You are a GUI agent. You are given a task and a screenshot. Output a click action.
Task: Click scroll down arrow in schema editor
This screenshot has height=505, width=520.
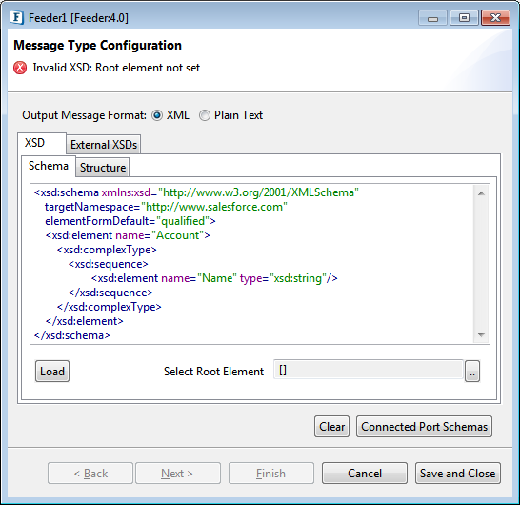click(482, 335)
